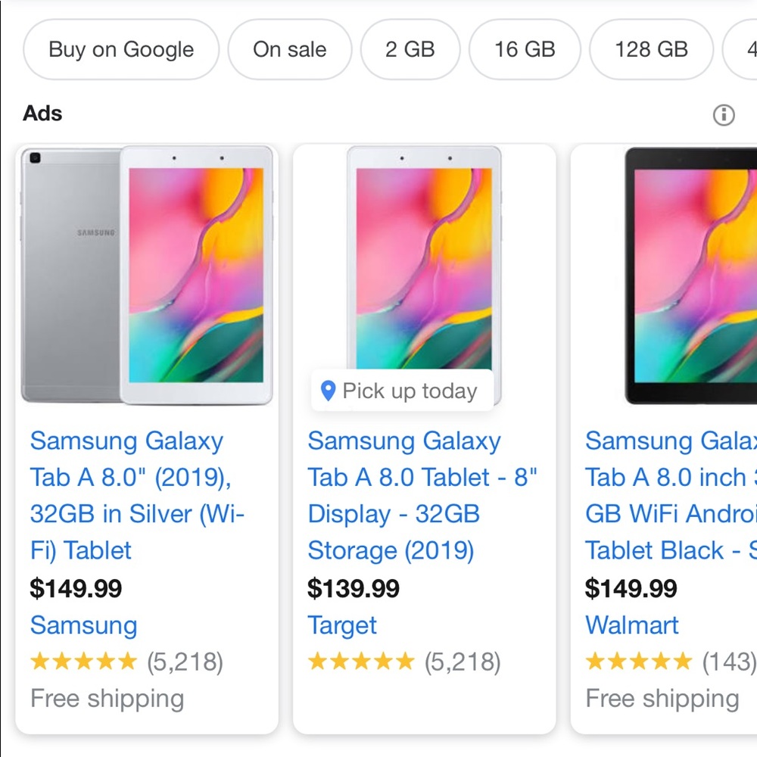The width and height of the screenshot is (757, 757).
Task: Select the 128 GB filter chip
Action: pyautogui.click(x=651, y=49)
